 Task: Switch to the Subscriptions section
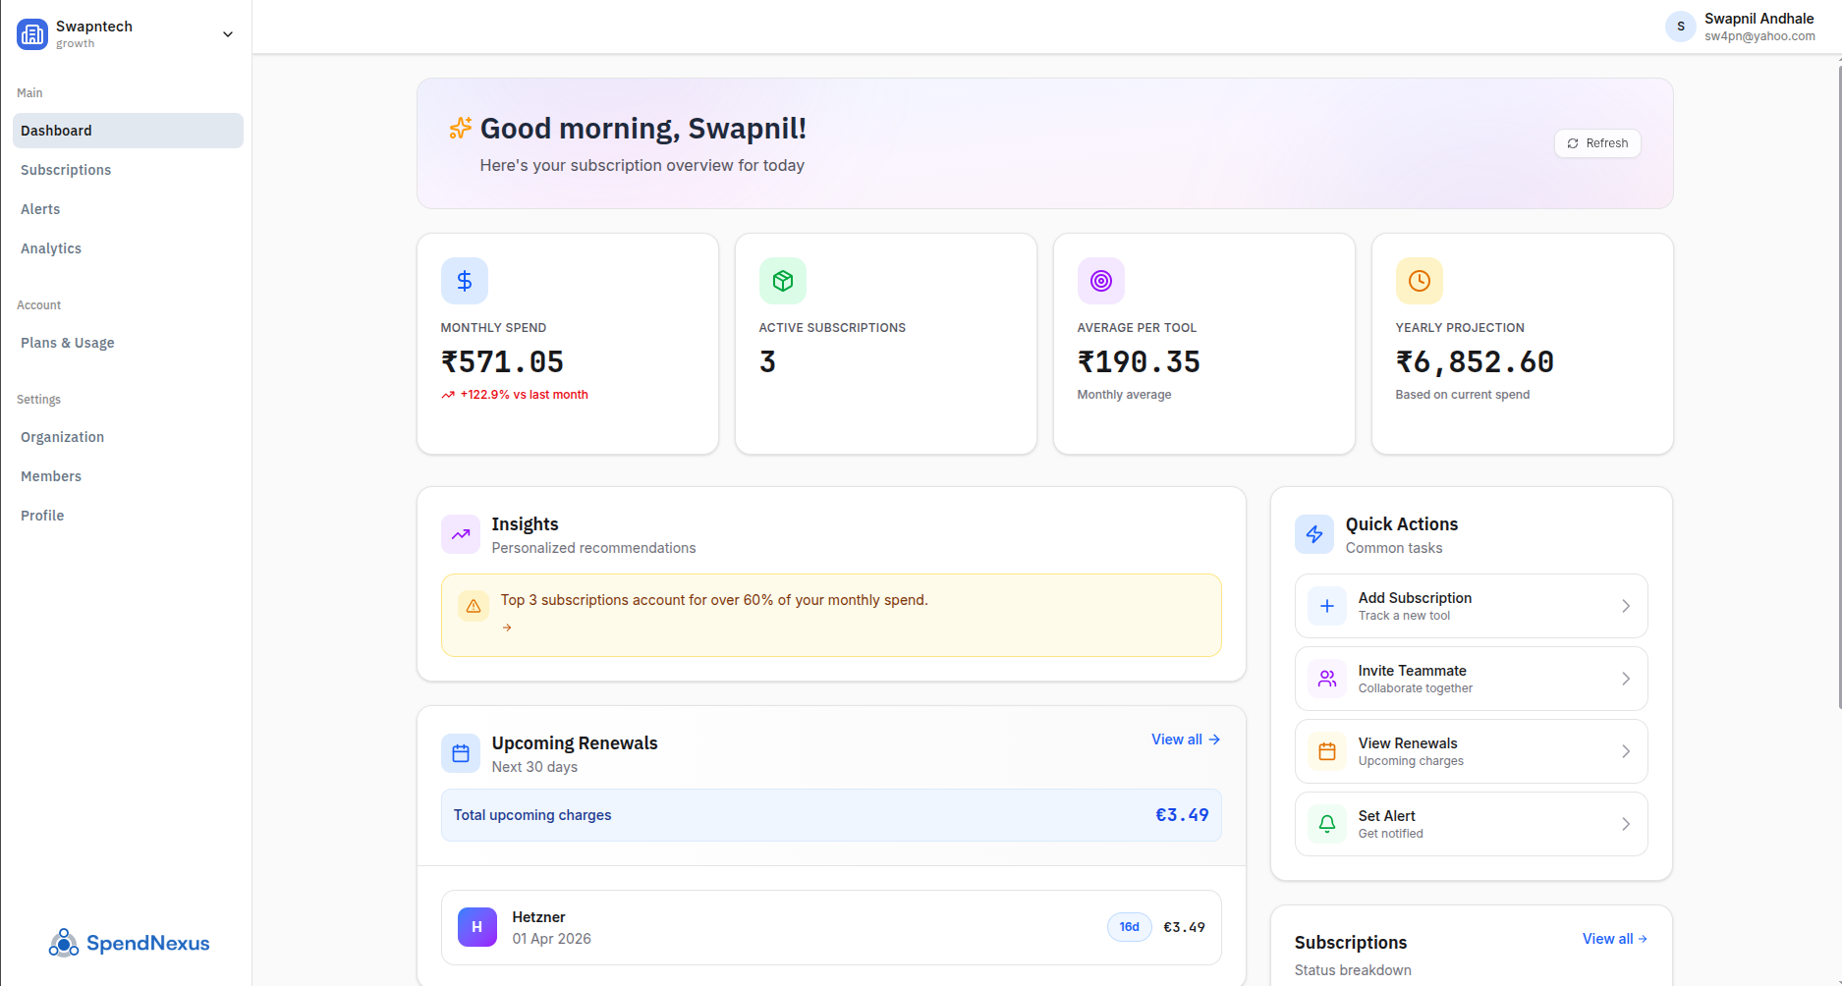click(66, 170)
